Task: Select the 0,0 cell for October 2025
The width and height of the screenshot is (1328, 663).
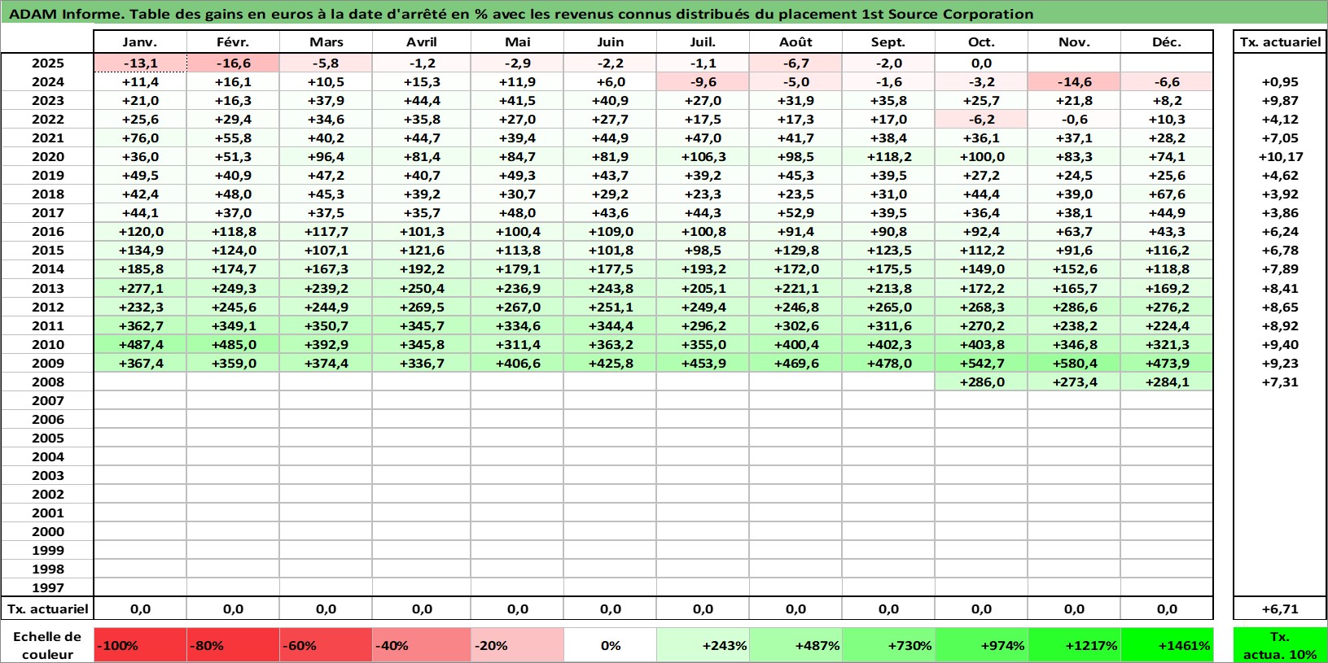Action: click(981, 63)
